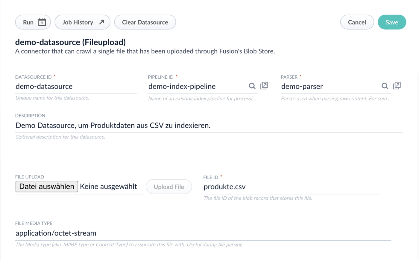Click the Clear Datasource button

click(x=145, y=22)
